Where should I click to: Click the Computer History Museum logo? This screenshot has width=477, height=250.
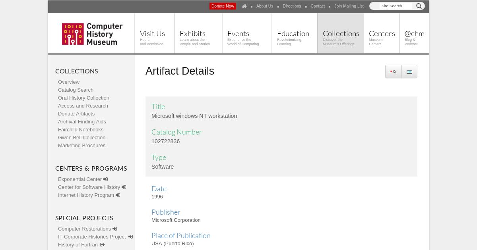pyautogui.click(x=92, y=34)
